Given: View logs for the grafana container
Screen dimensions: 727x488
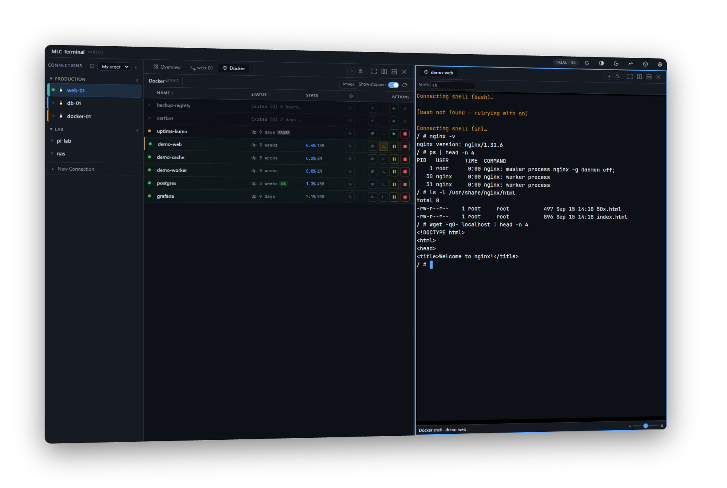Looking at the screenshot, I should coord(373,197).
